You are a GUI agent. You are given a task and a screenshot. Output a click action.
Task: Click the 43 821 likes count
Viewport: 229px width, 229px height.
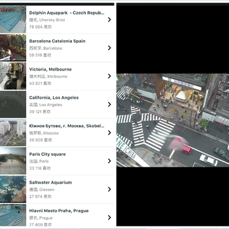coord(40,83)
